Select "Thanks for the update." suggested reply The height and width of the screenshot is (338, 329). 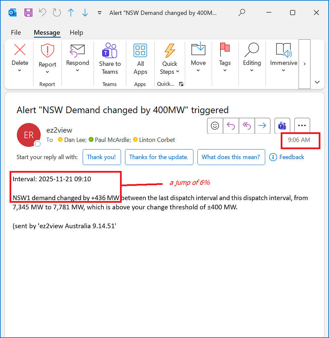(x=159, y=157)
